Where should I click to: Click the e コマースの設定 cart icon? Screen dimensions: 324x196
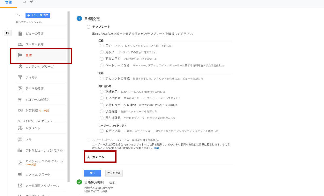click(20, 100)
